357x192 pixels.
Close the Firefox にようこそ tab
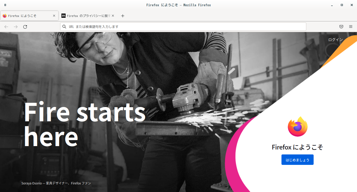pyautogui.click(x=54, y=16)
